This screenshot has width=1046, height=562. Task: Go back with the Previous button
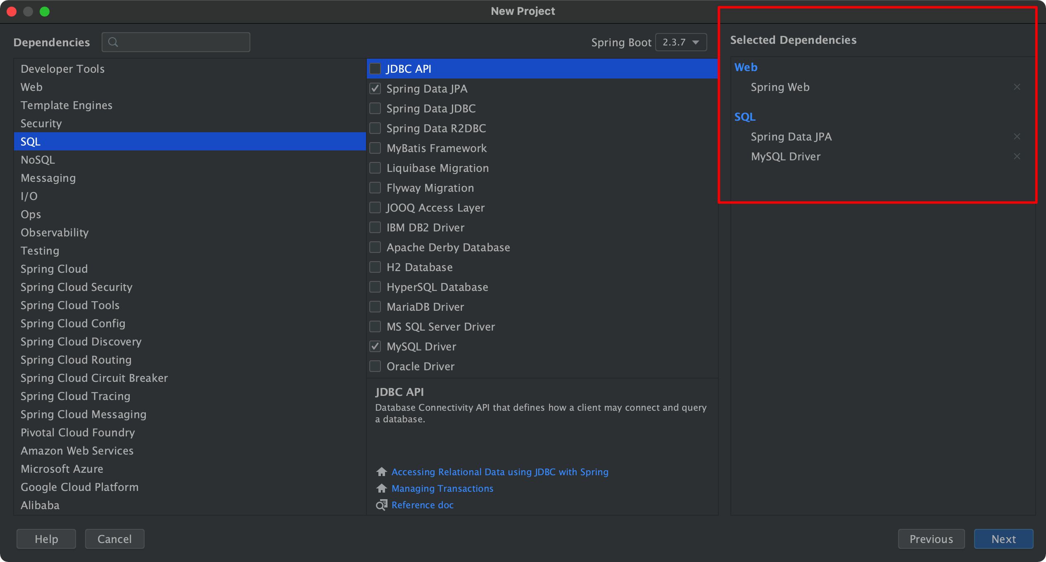(x=931, y=539)
